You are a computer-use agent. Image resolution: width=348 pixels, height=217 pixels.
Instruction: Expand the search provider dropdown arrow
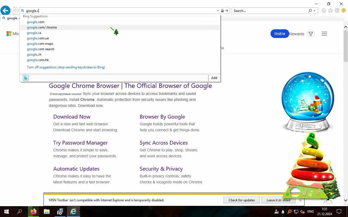[315, 11]
